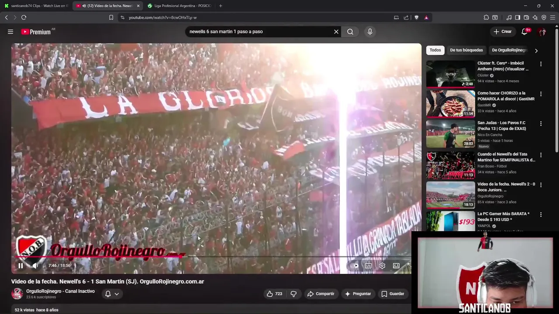Open site settings icon in address bar

point(122,17)
